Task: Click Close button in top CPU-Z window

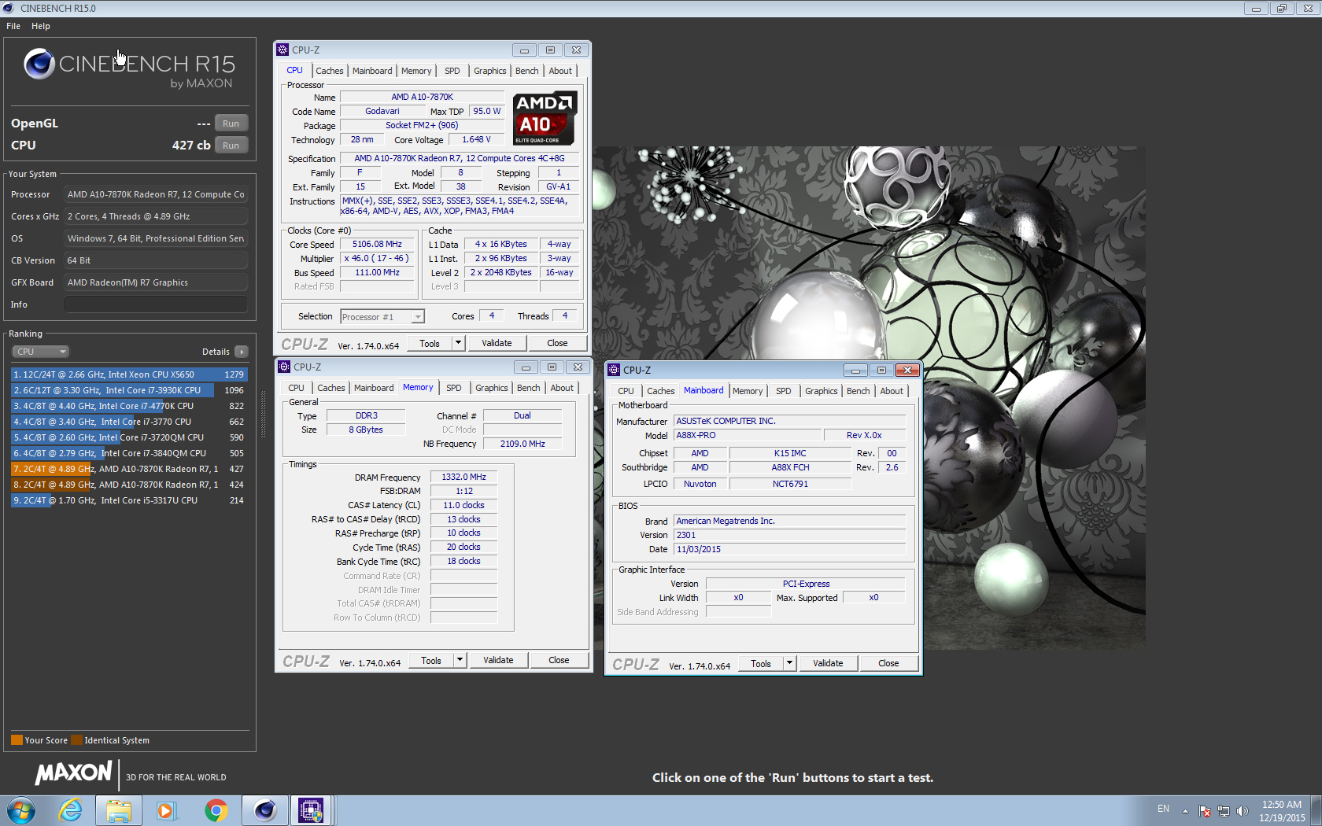Action: [x=557, y=343]
